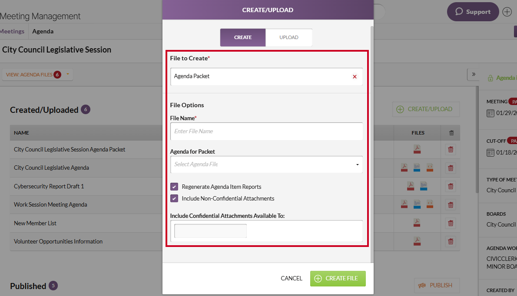Select 'Work Session Meeting Agenda' file name

point(50,205)
